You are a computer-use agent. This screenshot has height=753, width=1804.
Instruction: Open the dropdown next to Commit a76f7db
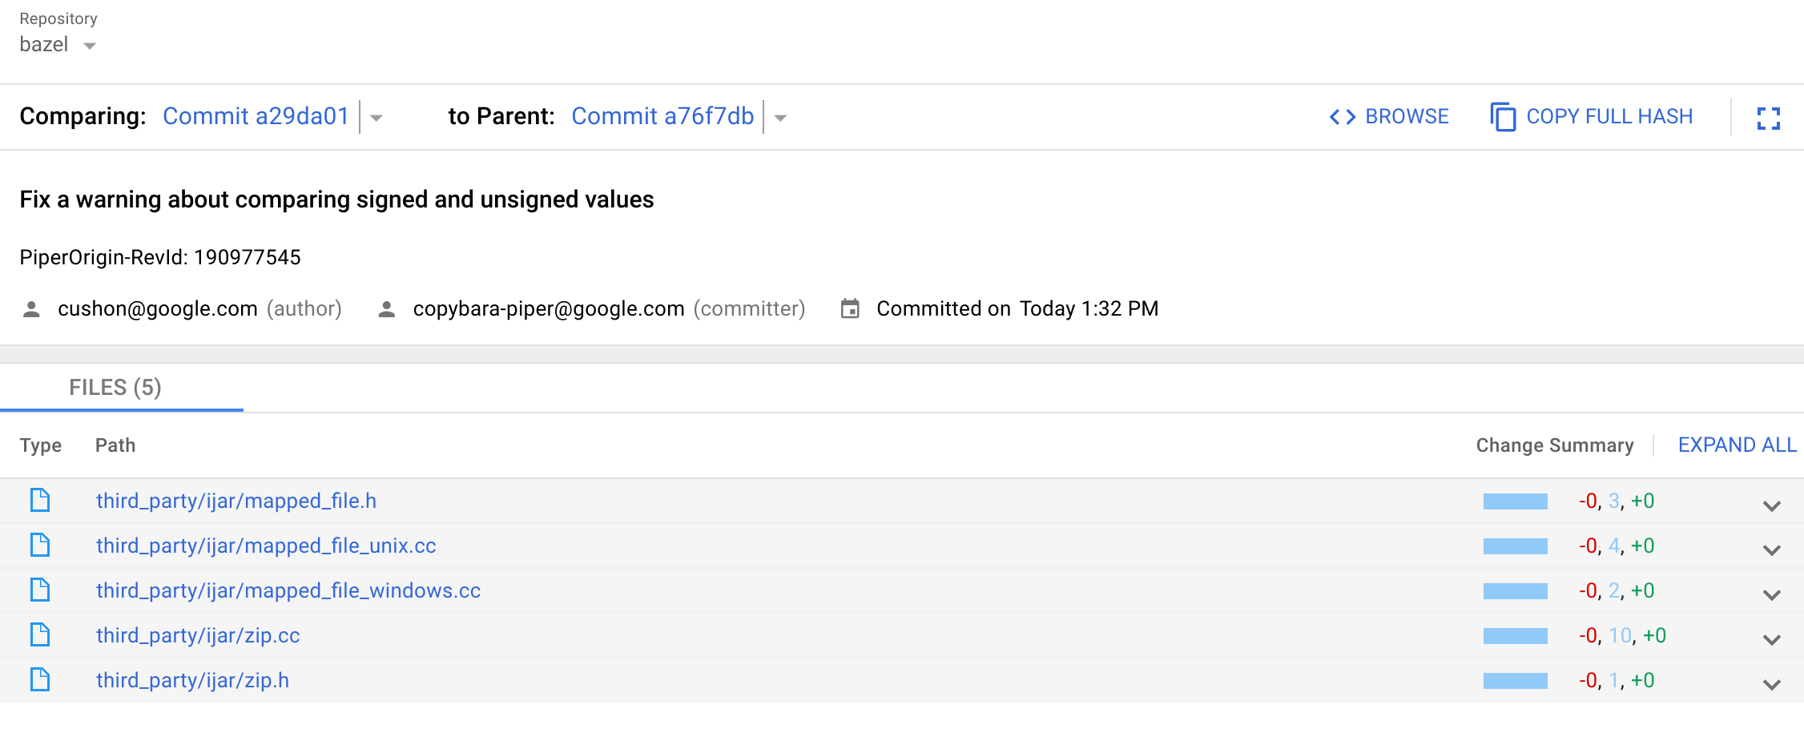(x=780, y=118)
